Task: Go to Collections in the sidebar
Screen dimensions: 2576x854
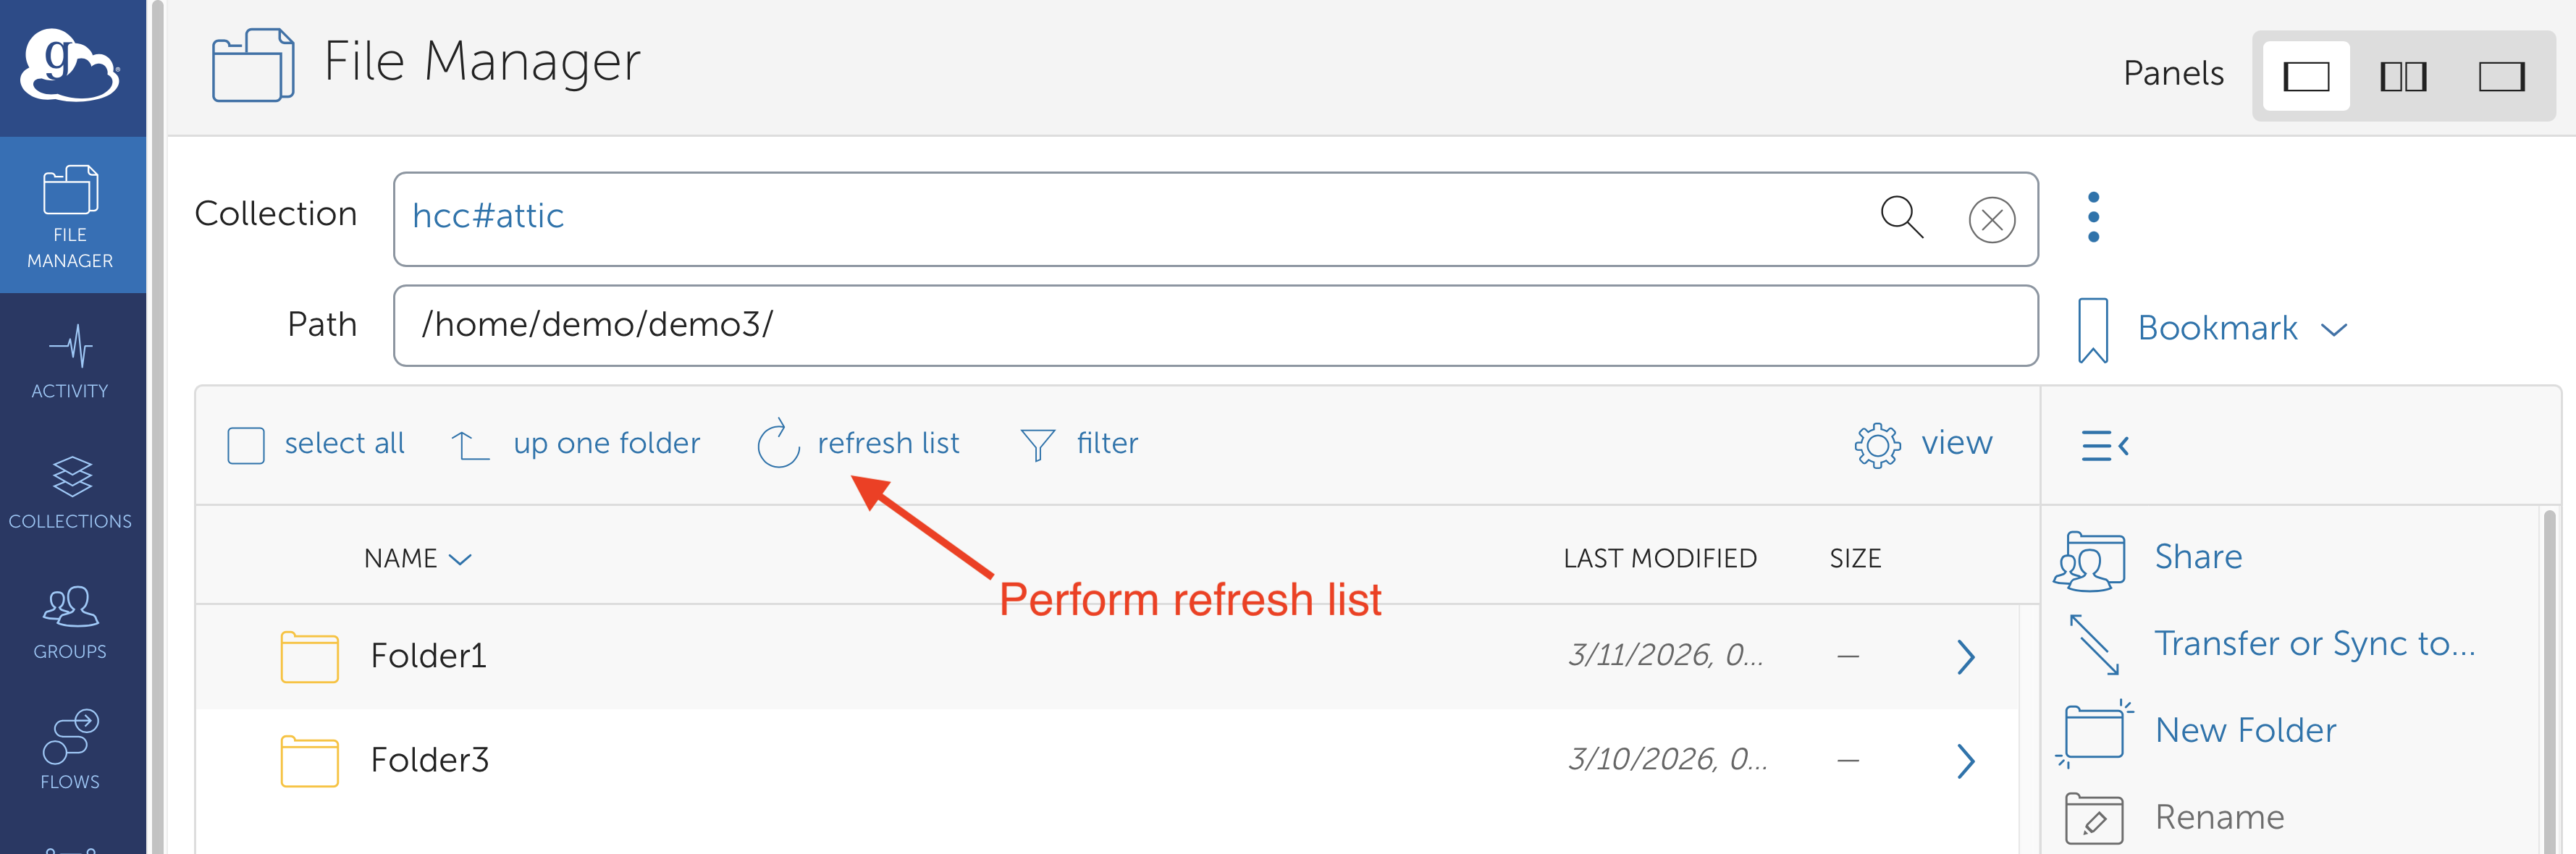Action: pyautogui.click(x=70, y=492)
